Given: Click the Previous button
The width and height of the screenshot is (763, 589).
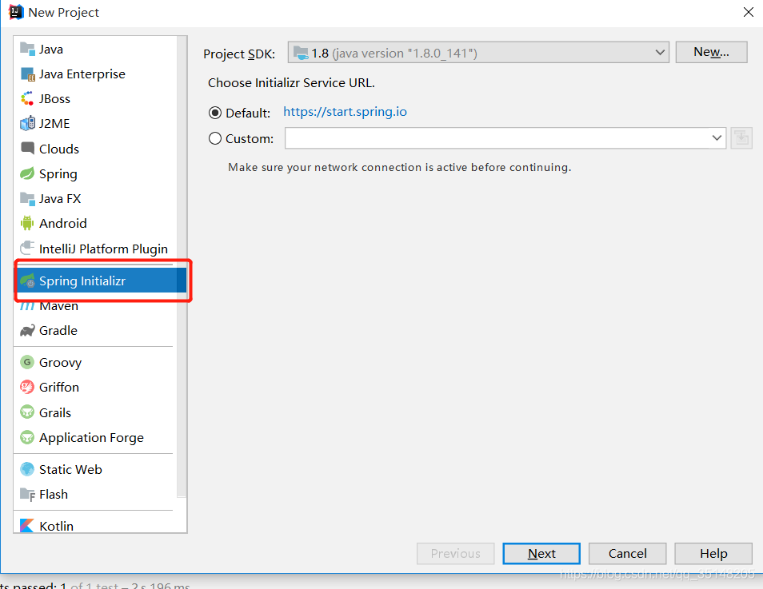Looking at the screenshot, I should point(455,554).
